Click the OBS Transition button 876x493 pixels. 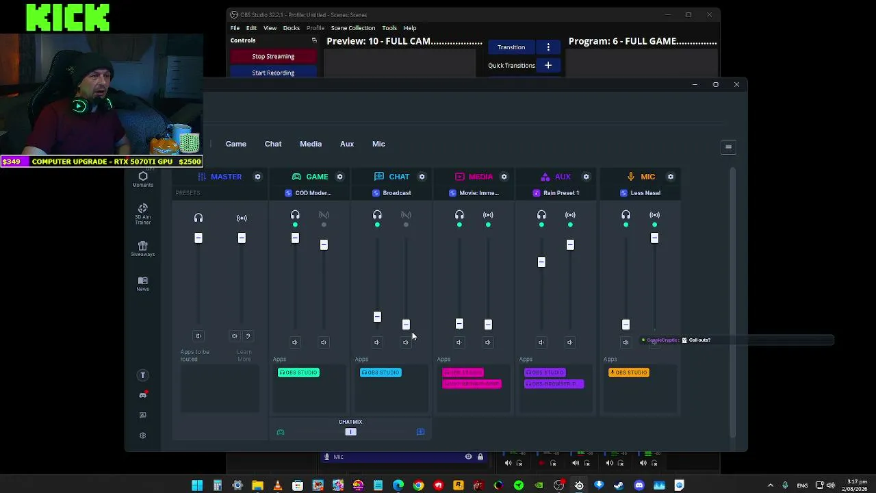pyautogui.click(x=511, y=47)
